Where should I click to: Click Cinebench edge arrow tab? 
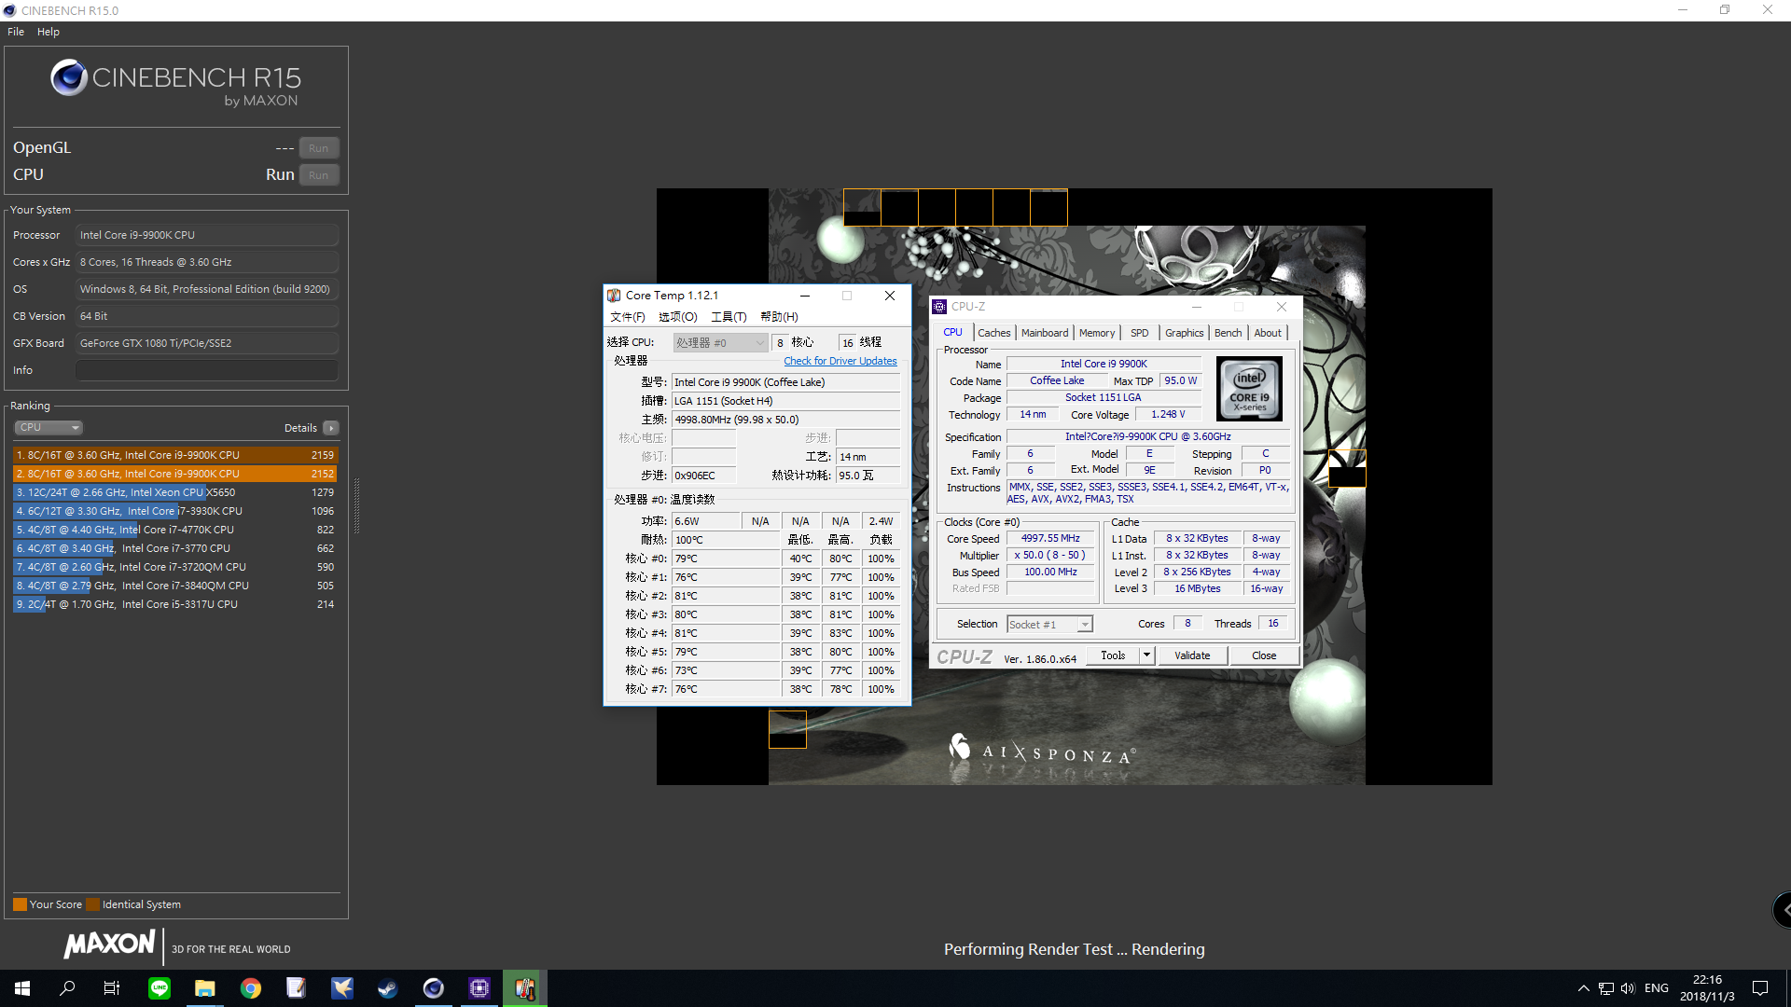[x=1783, y=910]
